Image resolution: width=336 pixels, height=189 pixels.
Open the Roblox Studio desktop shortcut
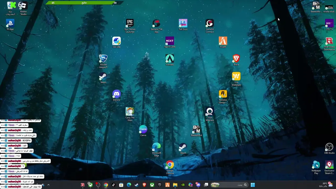(x=23, y=8)
